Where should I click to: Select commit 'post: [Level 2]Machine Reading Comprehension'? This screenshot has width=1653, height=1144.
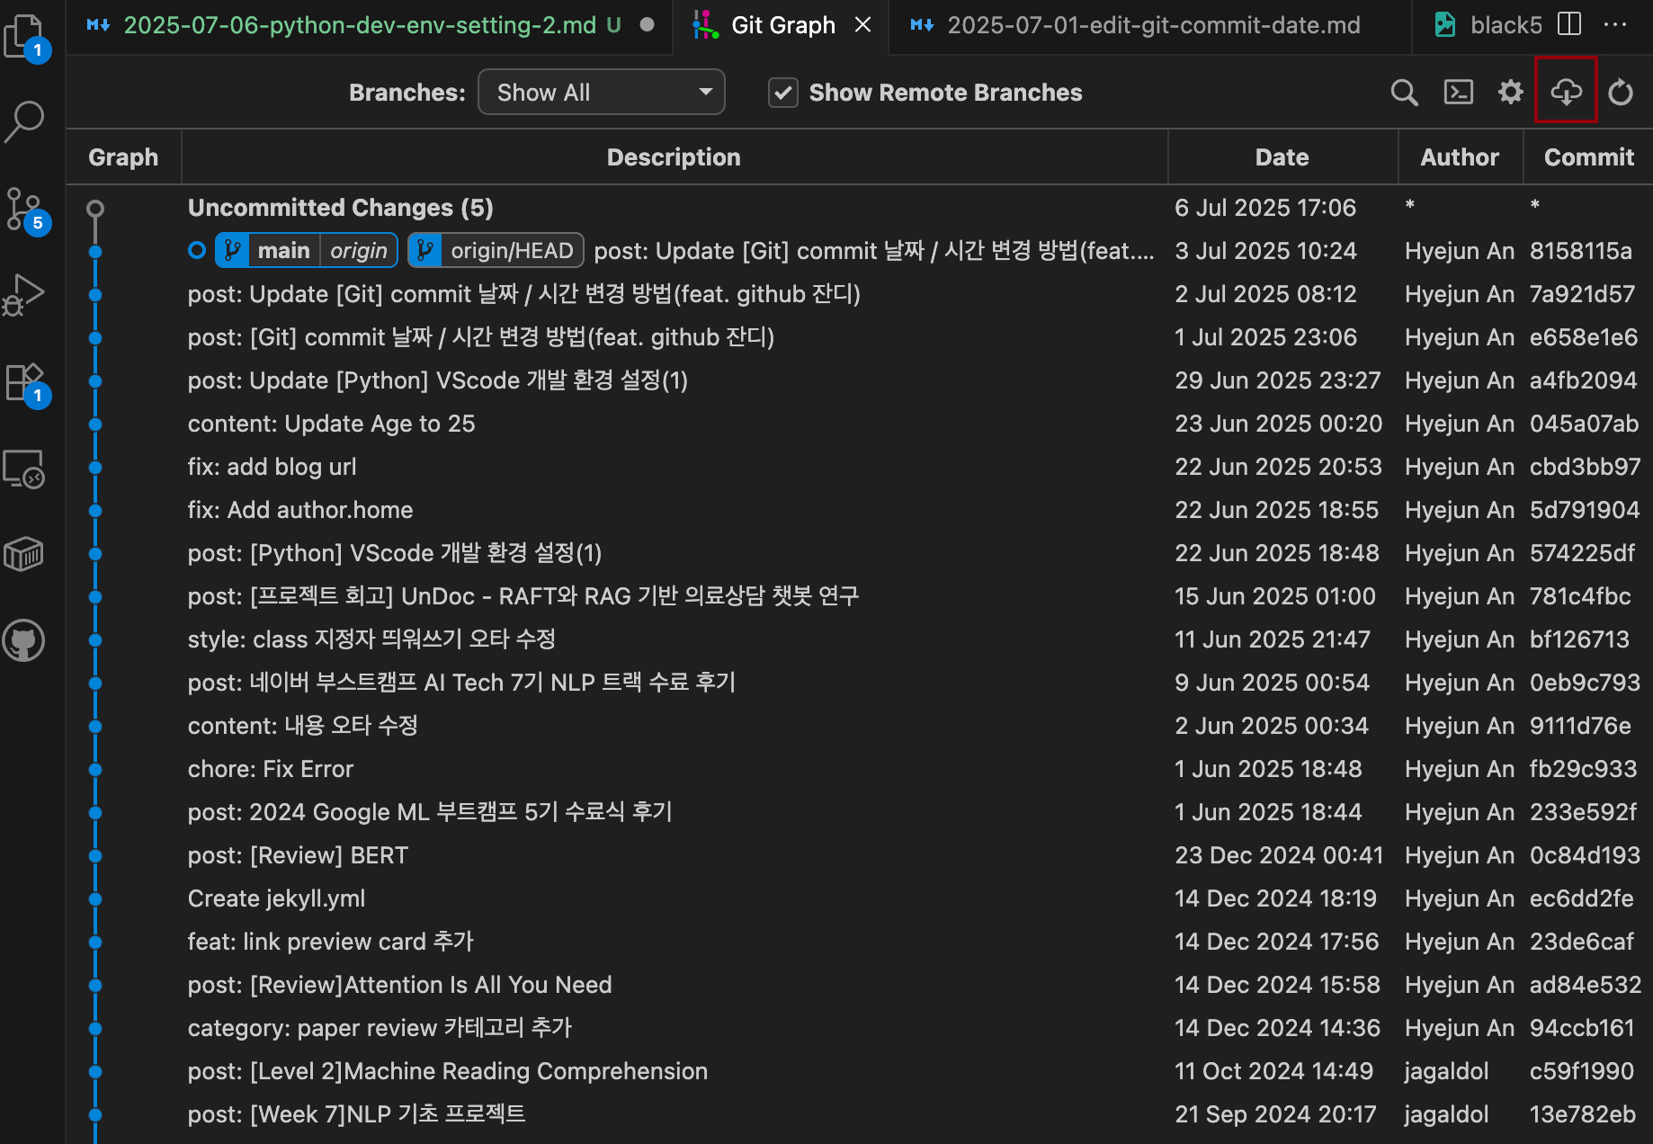point(860,1071)
